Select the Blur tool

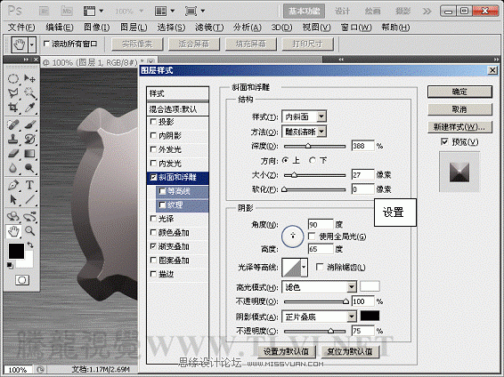(12, 168)
